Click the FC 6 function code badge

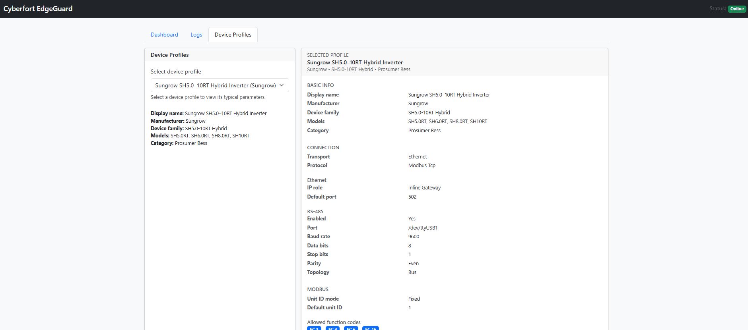[x=351, y=328]
